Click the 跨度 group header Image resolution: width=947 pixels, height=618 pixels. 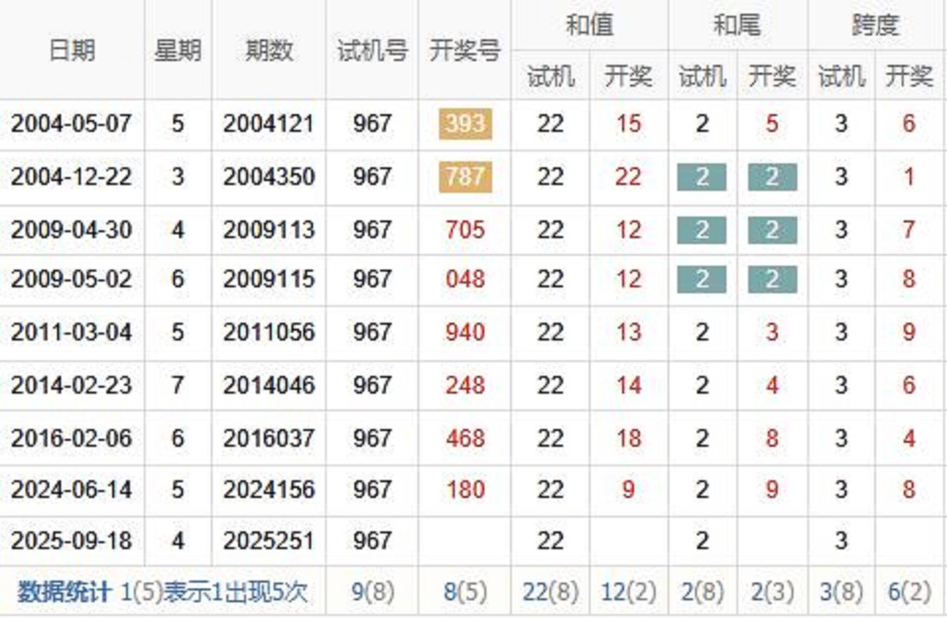pyautogui.click(x=876, y=25)
